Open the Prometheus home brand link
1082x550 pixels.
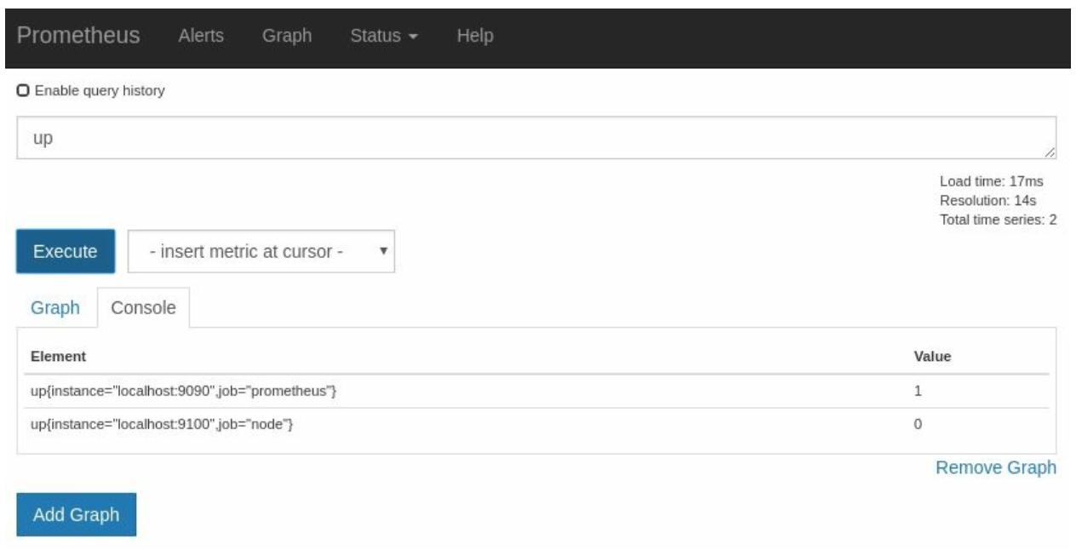[x=78, y=36]
